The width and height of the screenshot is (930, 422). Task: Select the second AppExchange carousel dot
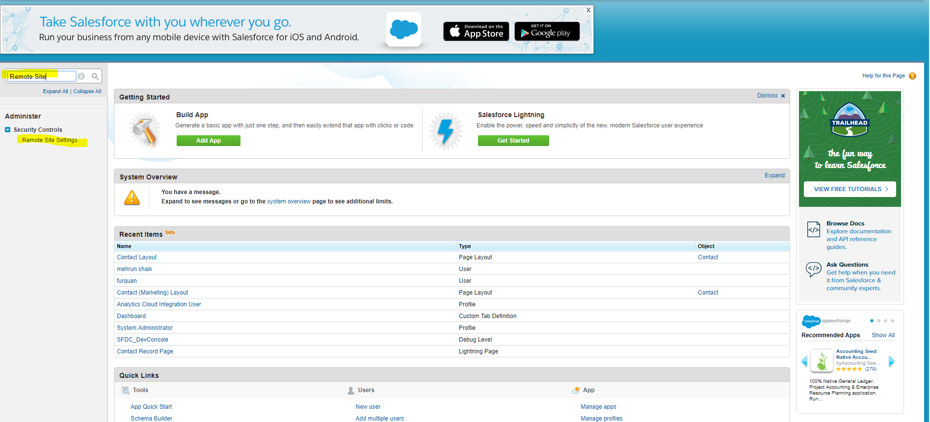(878, 321)
